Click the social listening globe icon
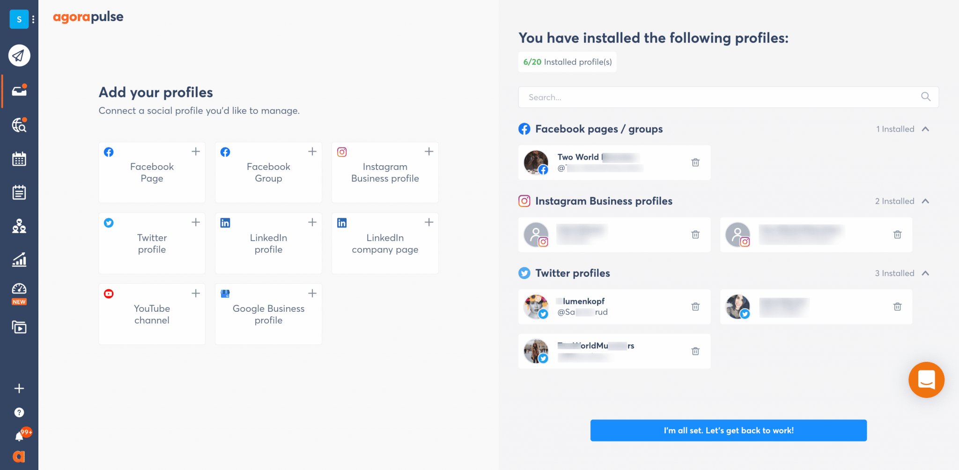959x470 pixels. coord(19,125)
